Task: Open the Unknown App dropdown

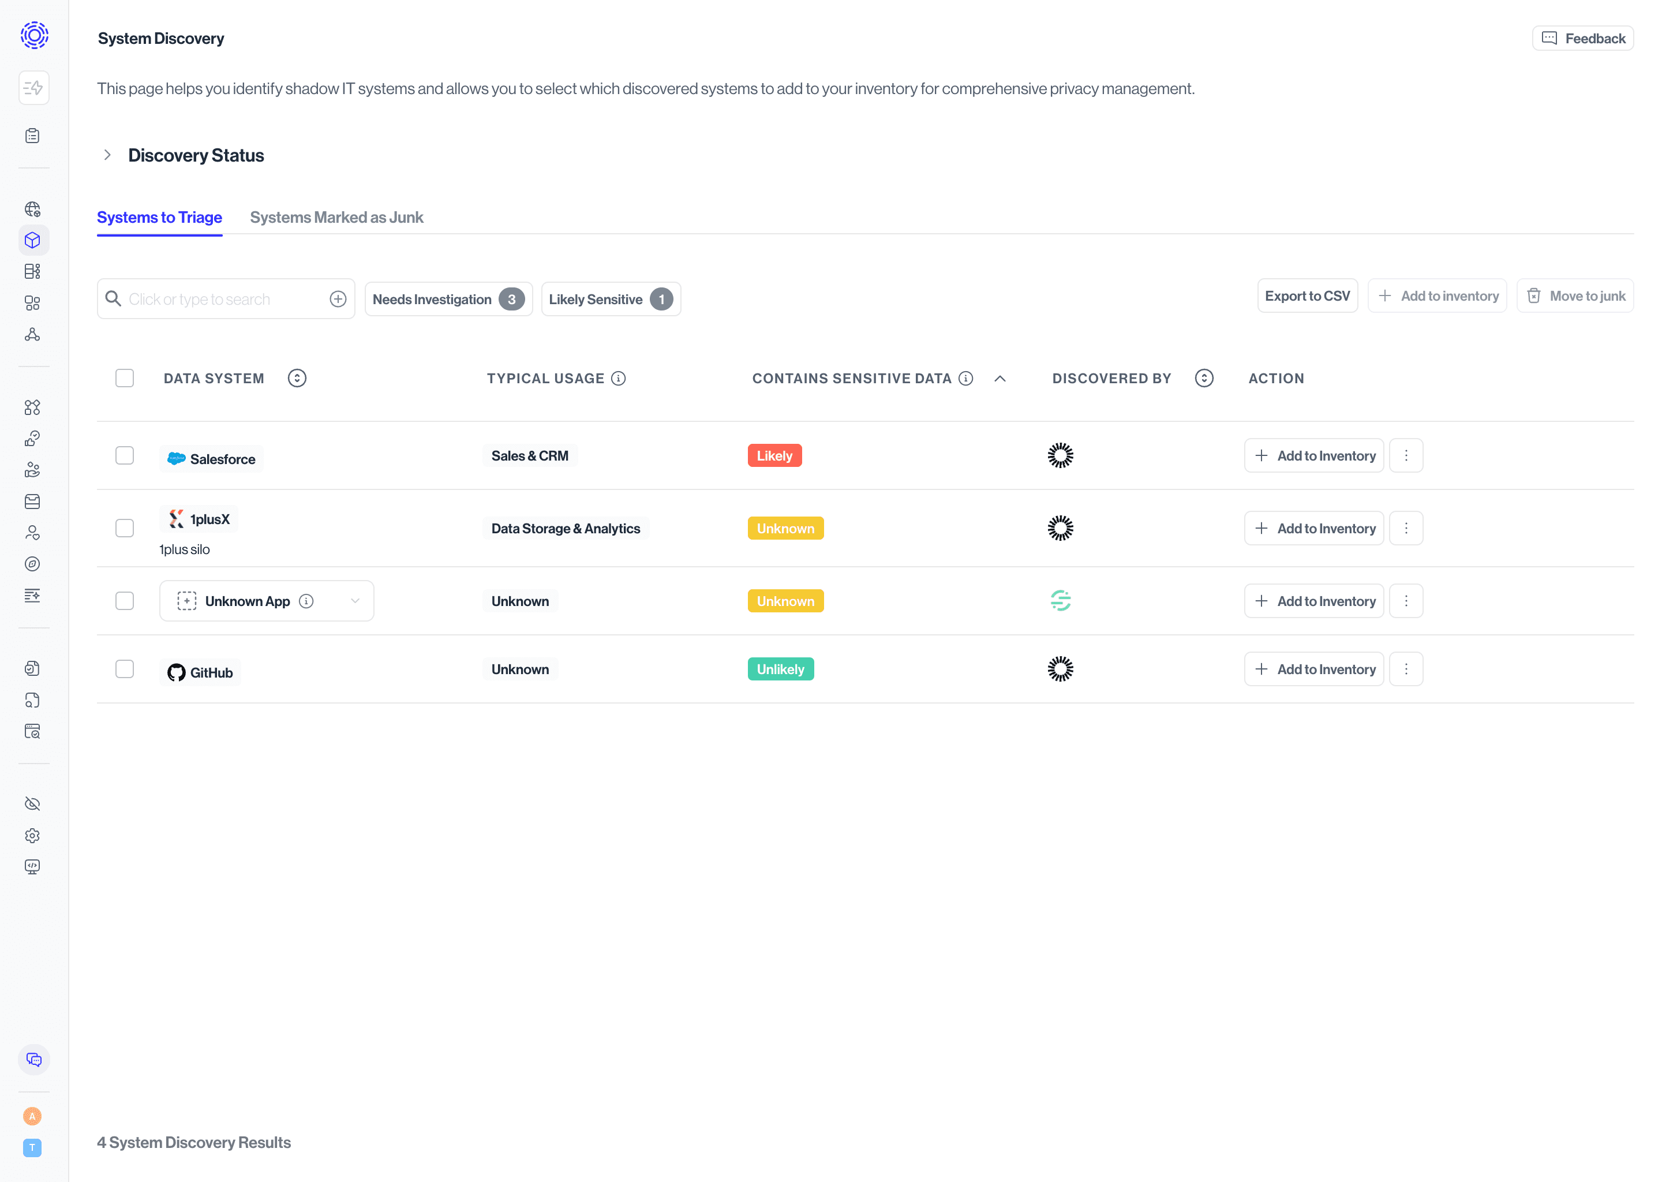Action: pos(354,601)
